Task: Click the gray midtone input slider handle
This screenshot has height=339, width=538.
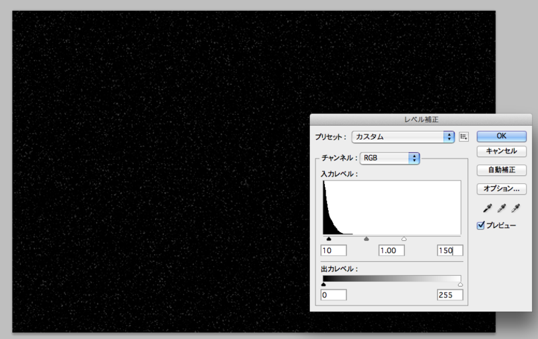Action: pos(367,239)
